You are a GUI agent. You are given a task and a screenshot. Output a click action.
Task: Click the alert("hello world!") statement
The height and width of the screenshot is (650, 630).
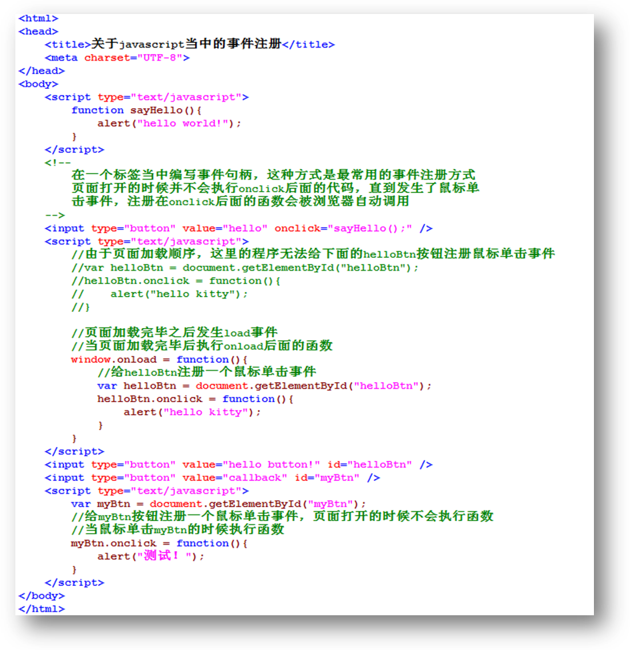point(169,124)
